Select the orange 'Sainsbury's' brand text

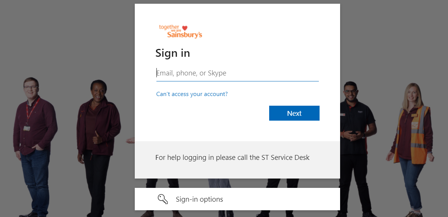(x=185, y=35)
